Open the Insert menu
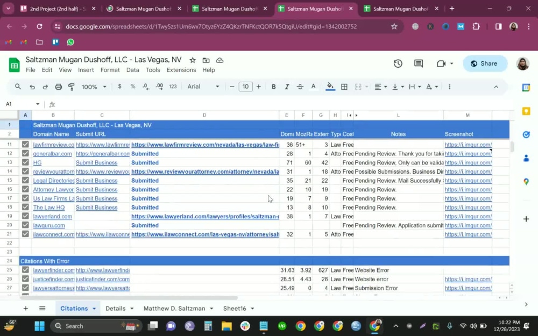 click(x=86, y=70)
